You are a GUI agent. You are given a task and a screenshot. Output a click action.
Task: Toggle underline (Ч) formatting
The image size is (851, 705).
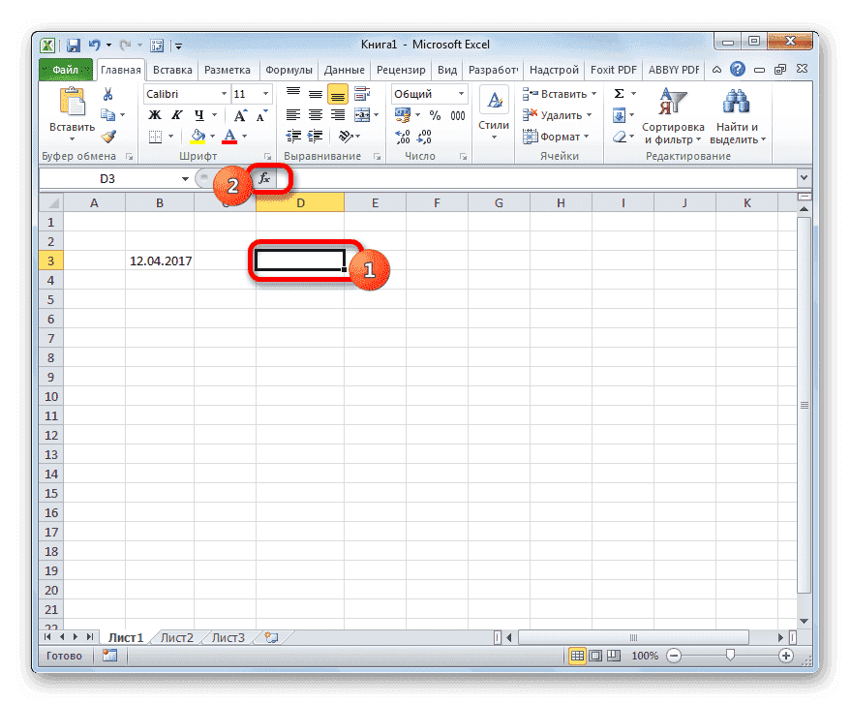point(197,114)
